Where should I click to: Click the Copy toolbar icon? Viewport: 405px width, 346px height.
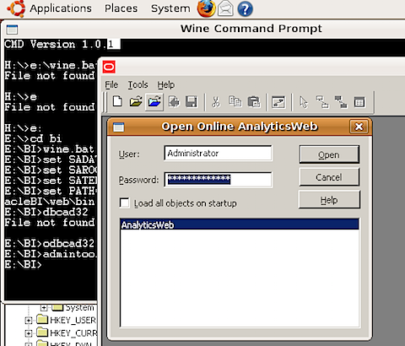pos(235,101)
